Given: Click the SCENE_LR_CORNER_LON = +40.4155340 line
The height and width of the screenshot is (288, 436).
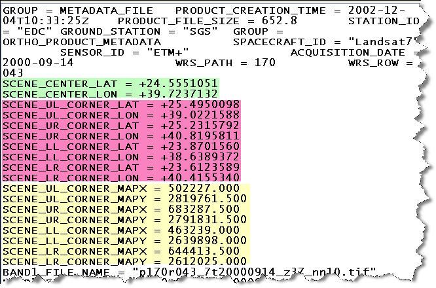Looking at the screenshot, I should [121, 177].
